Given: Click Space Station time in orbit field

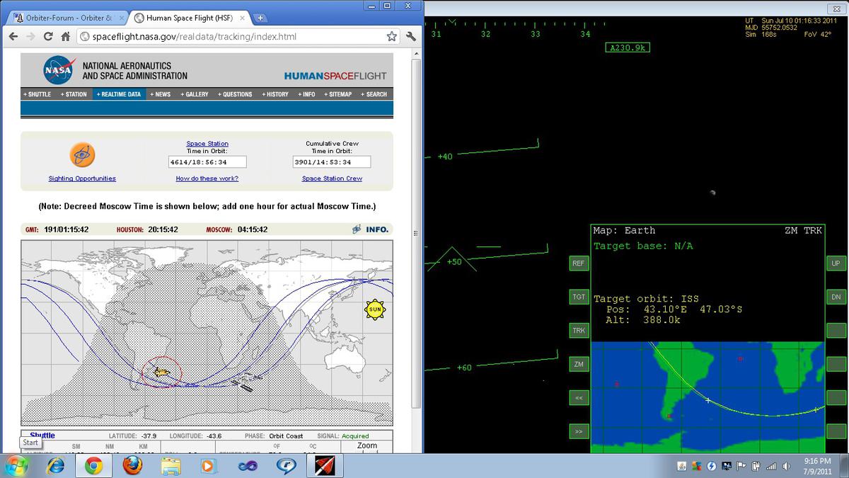Looking at the screenshot, I should pyautogui.click(x=207, y=162).
